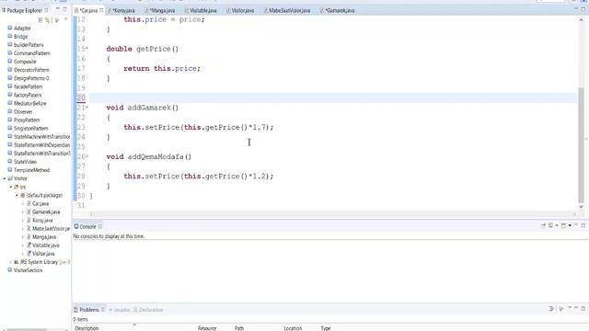Collapse the Visitor project node
589x331 pixels.
pos(5,178)
